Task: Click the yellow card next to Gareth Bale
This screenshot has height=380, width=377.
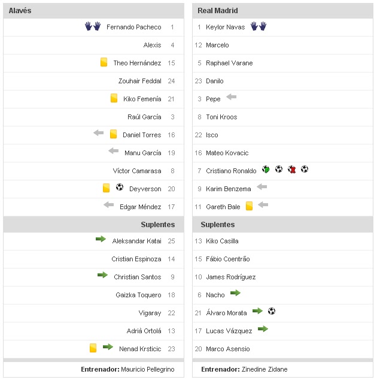Action: (250, 206)
